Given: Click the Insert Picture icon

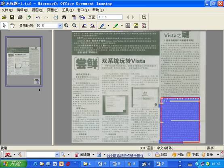Looking at the screenshot, I should coord(136,26).
